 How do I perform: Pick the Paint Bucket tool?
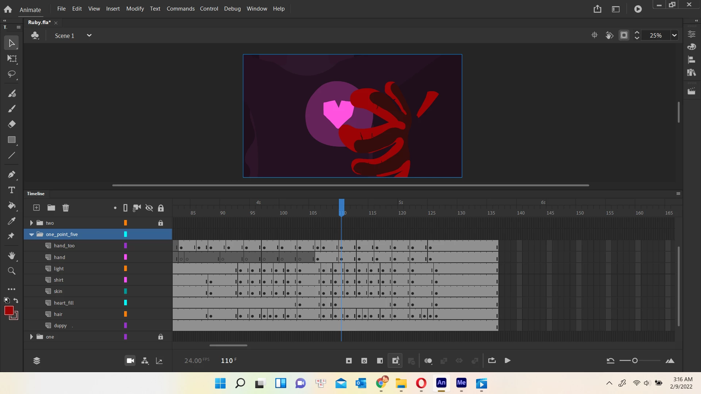point(12,206)
